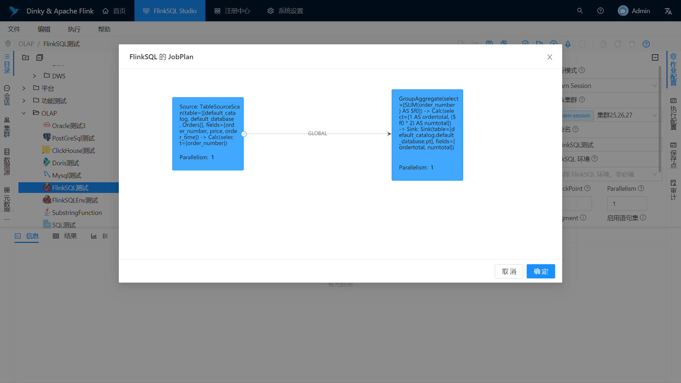Select the GroupAggregate plan node
Viewport: 681px width, 383px height.
pyautogui.click(x=427, y=135)
